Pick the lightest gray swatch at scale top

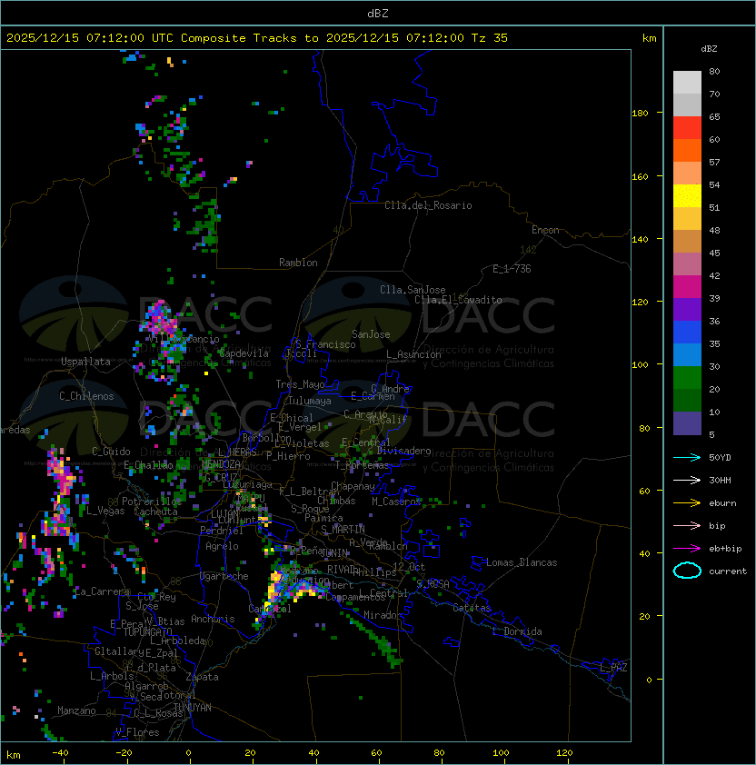click(x=687, y=83)
